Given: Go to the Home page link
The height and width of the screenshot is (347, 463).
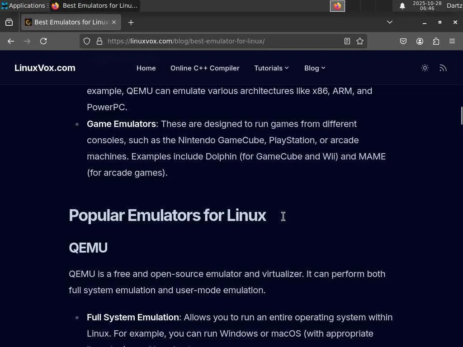Looking at the screenshot, I should pyautogui.click(x=146, y=68).
